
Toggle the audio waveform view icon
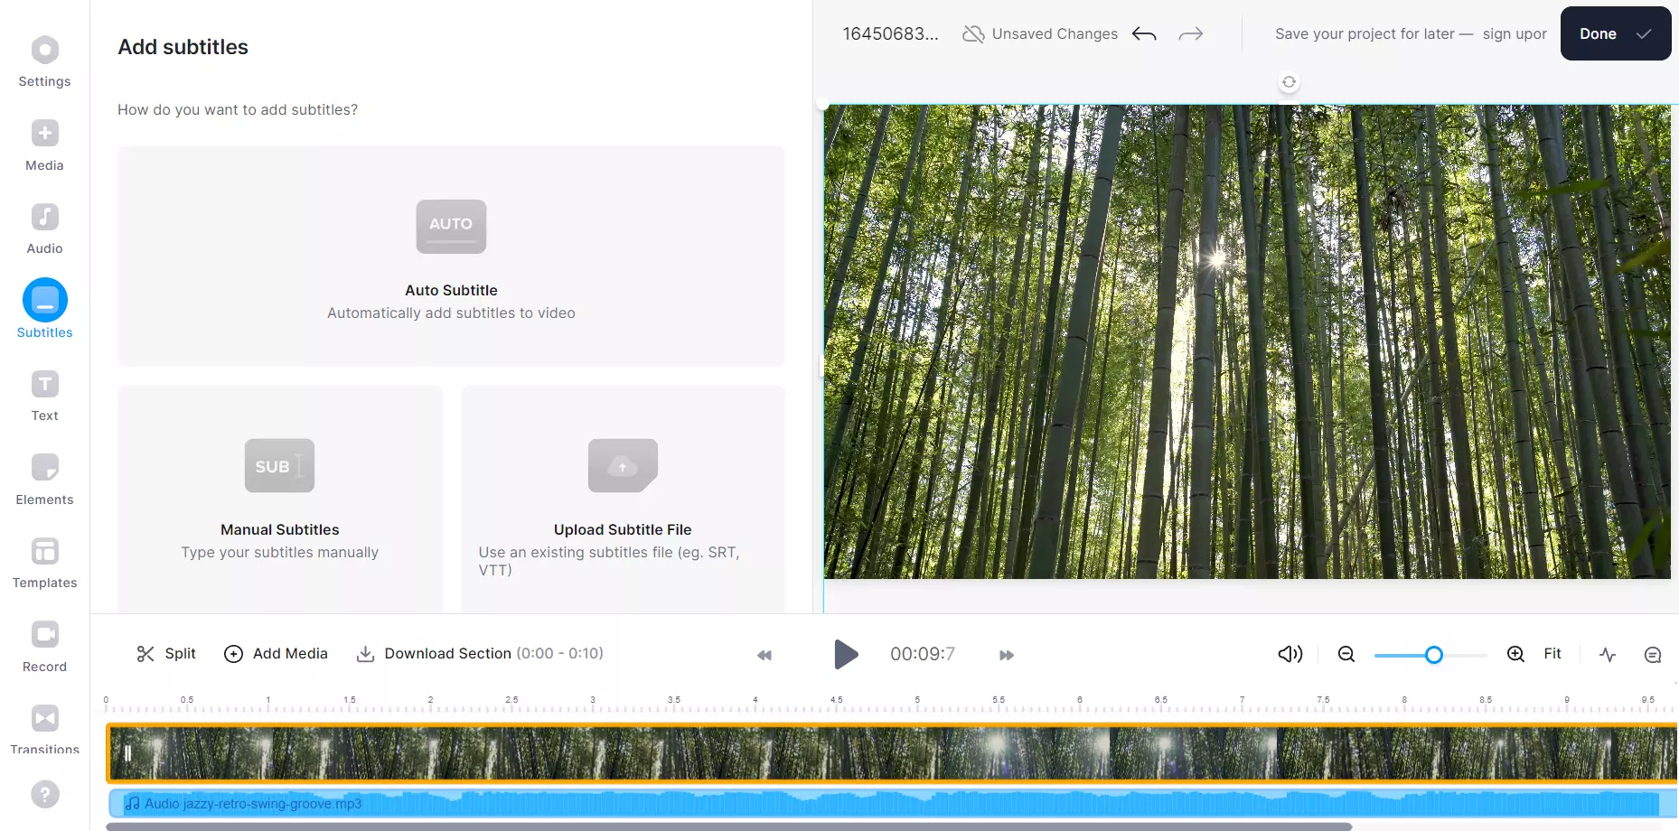(1608, 654)
